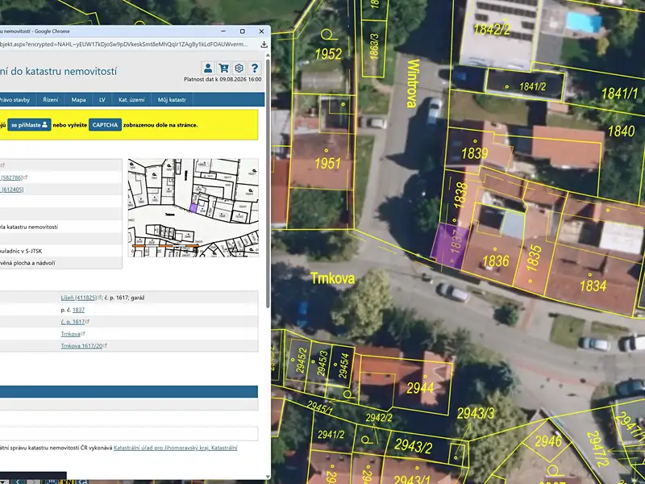Click the scrollbar up arrow in the Chrome popup
The image size is (645, 484).
click(x=268, y=55)
